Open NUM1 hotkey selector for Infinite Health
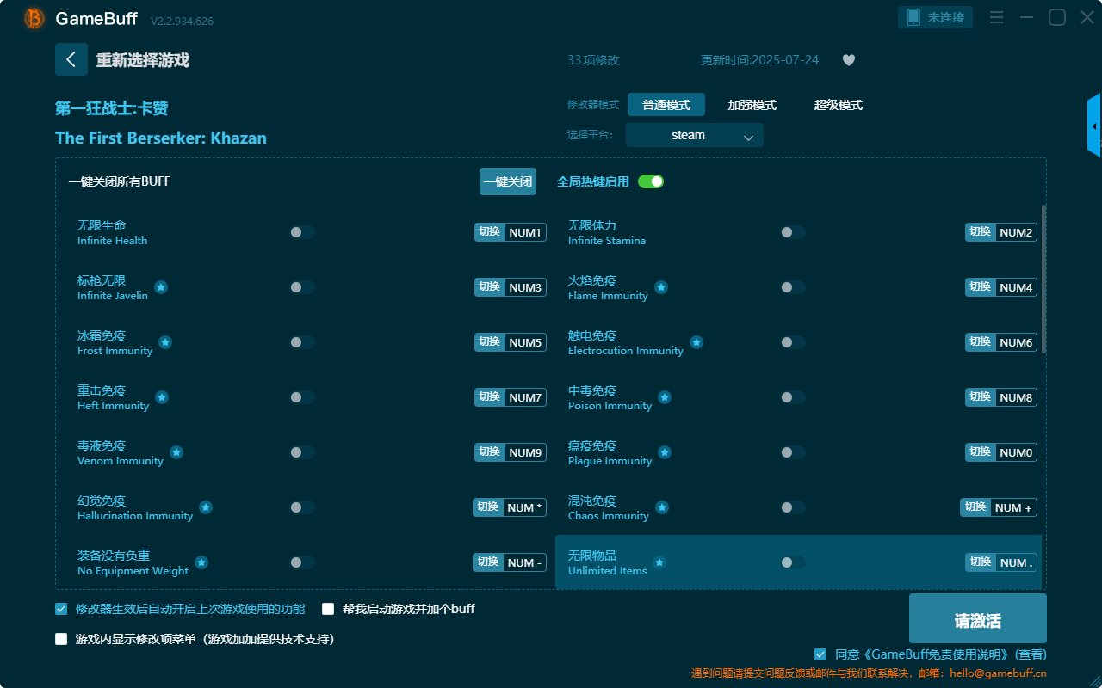 (524, 232)
